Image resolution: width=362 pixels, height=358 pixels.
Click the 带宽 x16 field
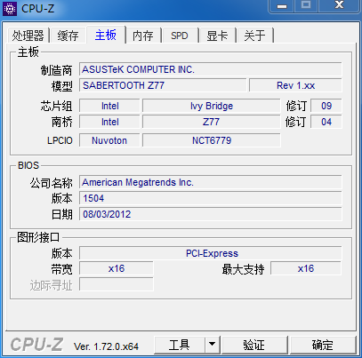click(117, 268)
